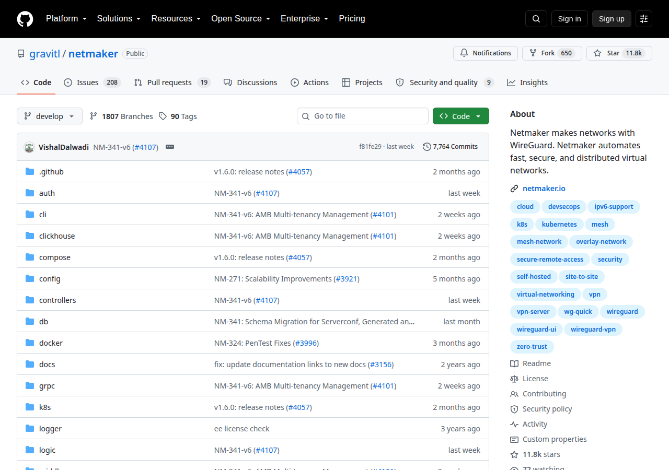Switch to the Pull requests tab
This screenshot has width=669, height=470.
172,83
